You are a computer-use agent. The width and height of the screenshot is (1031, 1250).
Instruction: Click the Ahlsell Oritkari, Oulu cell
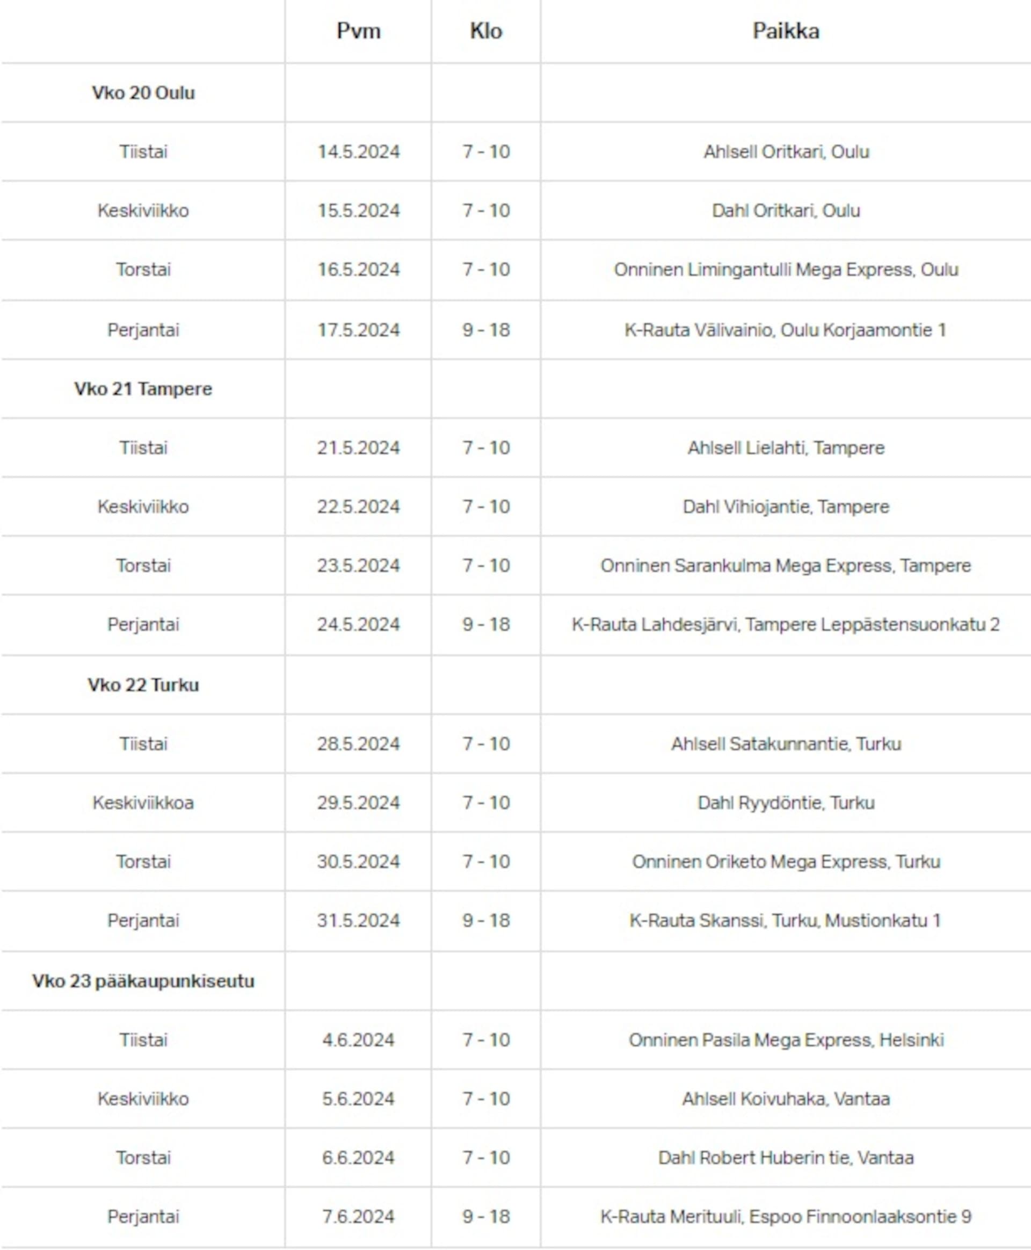click(x=786, y=152)
